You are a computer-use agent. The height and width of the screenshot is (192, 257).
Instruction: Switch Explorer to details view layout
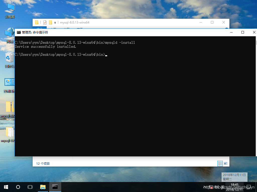coord(220,163)
